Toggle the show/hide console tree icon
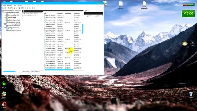Image resolution: width=197 pixels, height=111 pixels. tap(11, 8)
